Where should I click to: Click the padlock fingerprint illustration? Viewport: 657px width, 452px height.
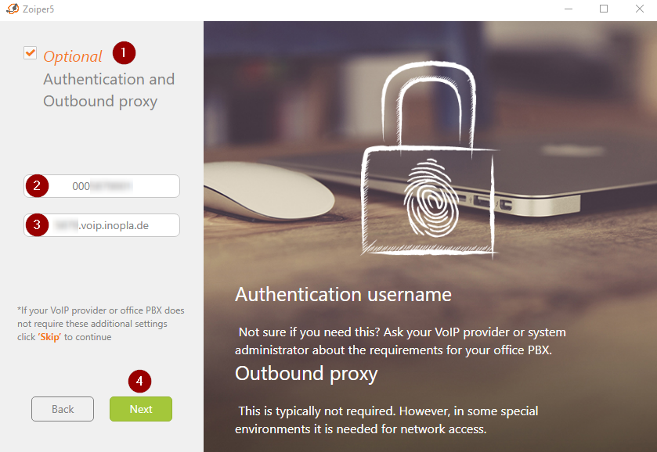click(x=430, y=159)
